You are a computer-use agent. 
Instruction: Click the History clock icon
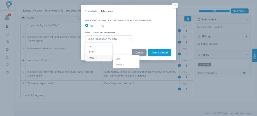click(x=199, y=36)
